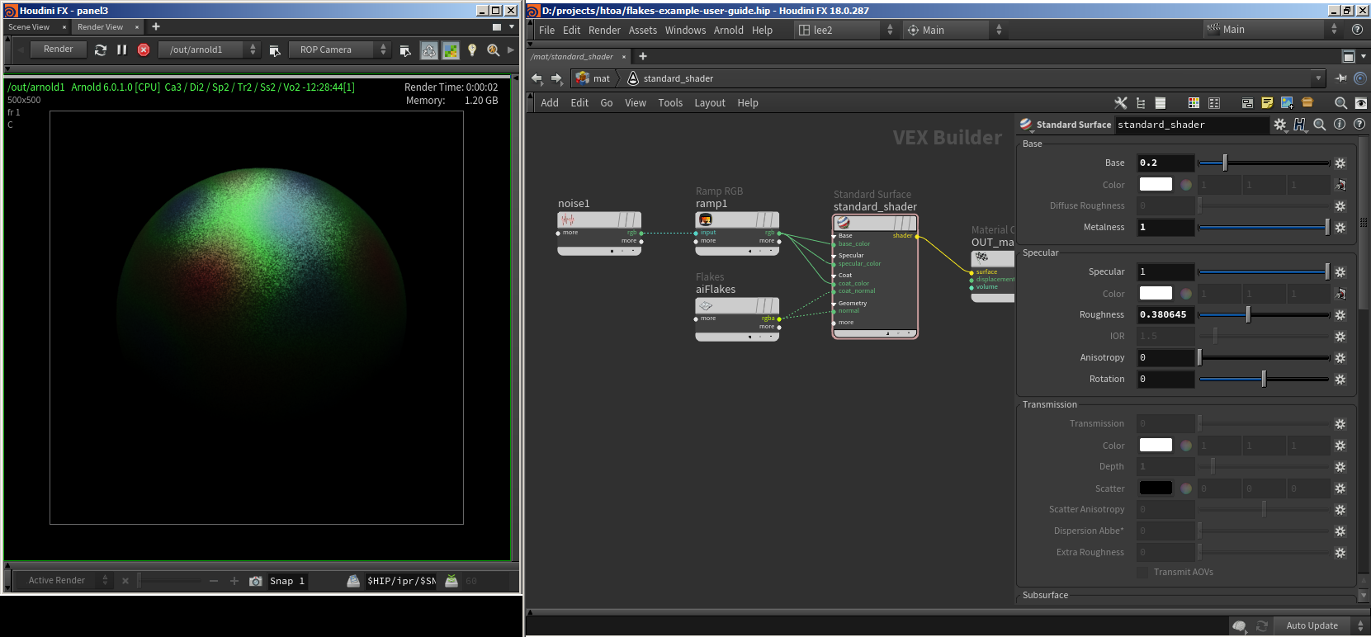The height and width of the screenshot is (637, 1371).
Task: Expand the more row on aiFlakes node
Action: click(697, 319)
